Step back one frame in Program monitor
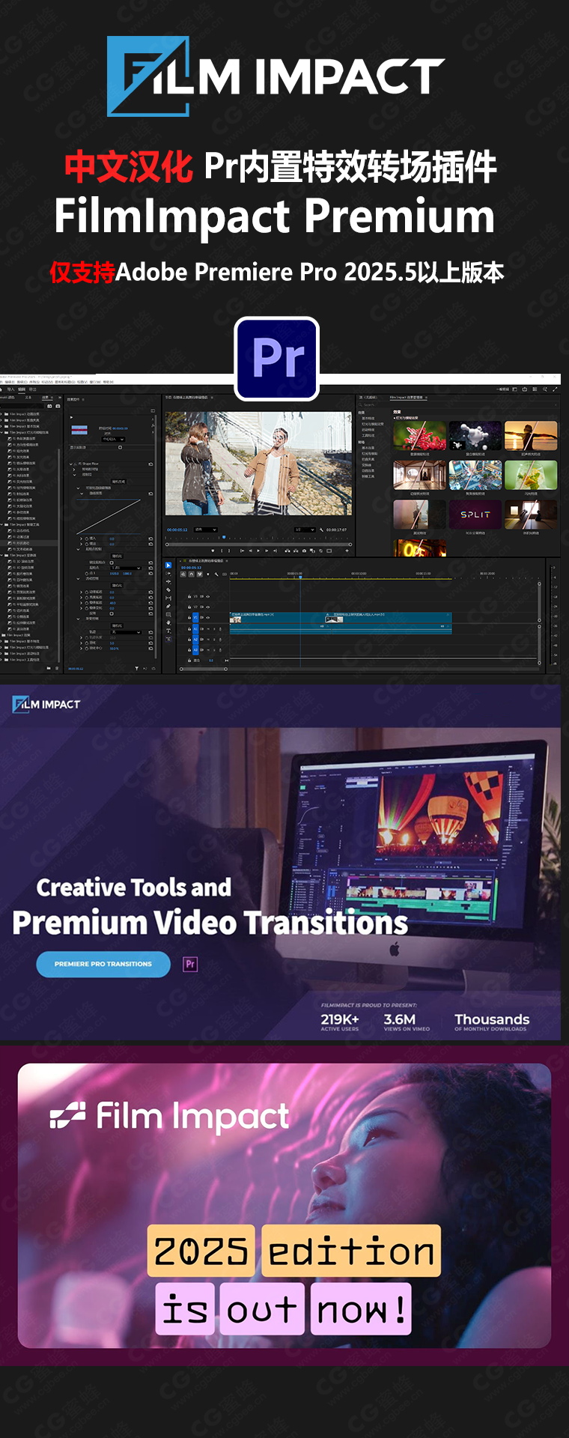The height and width of the screenshot is (1438, 569). pos(250,550)
